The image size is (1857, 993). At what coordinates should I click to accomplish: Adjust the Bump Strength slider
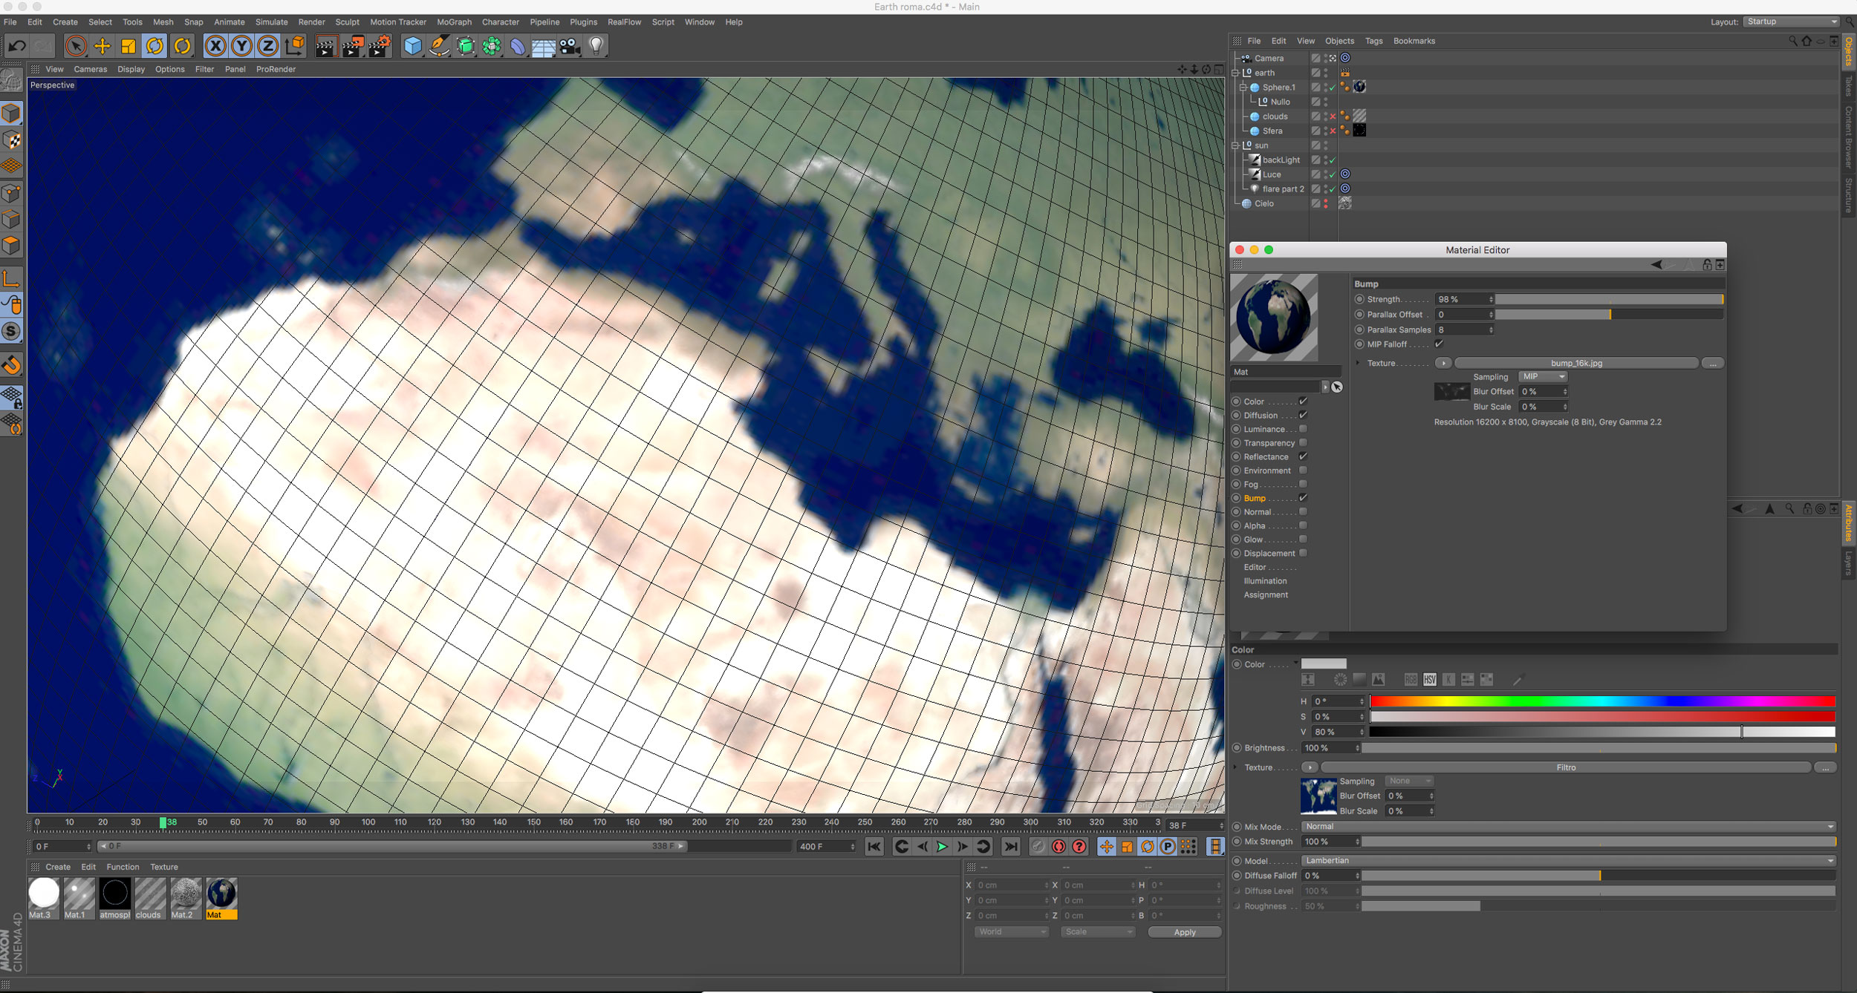[x=1609, y=299]
